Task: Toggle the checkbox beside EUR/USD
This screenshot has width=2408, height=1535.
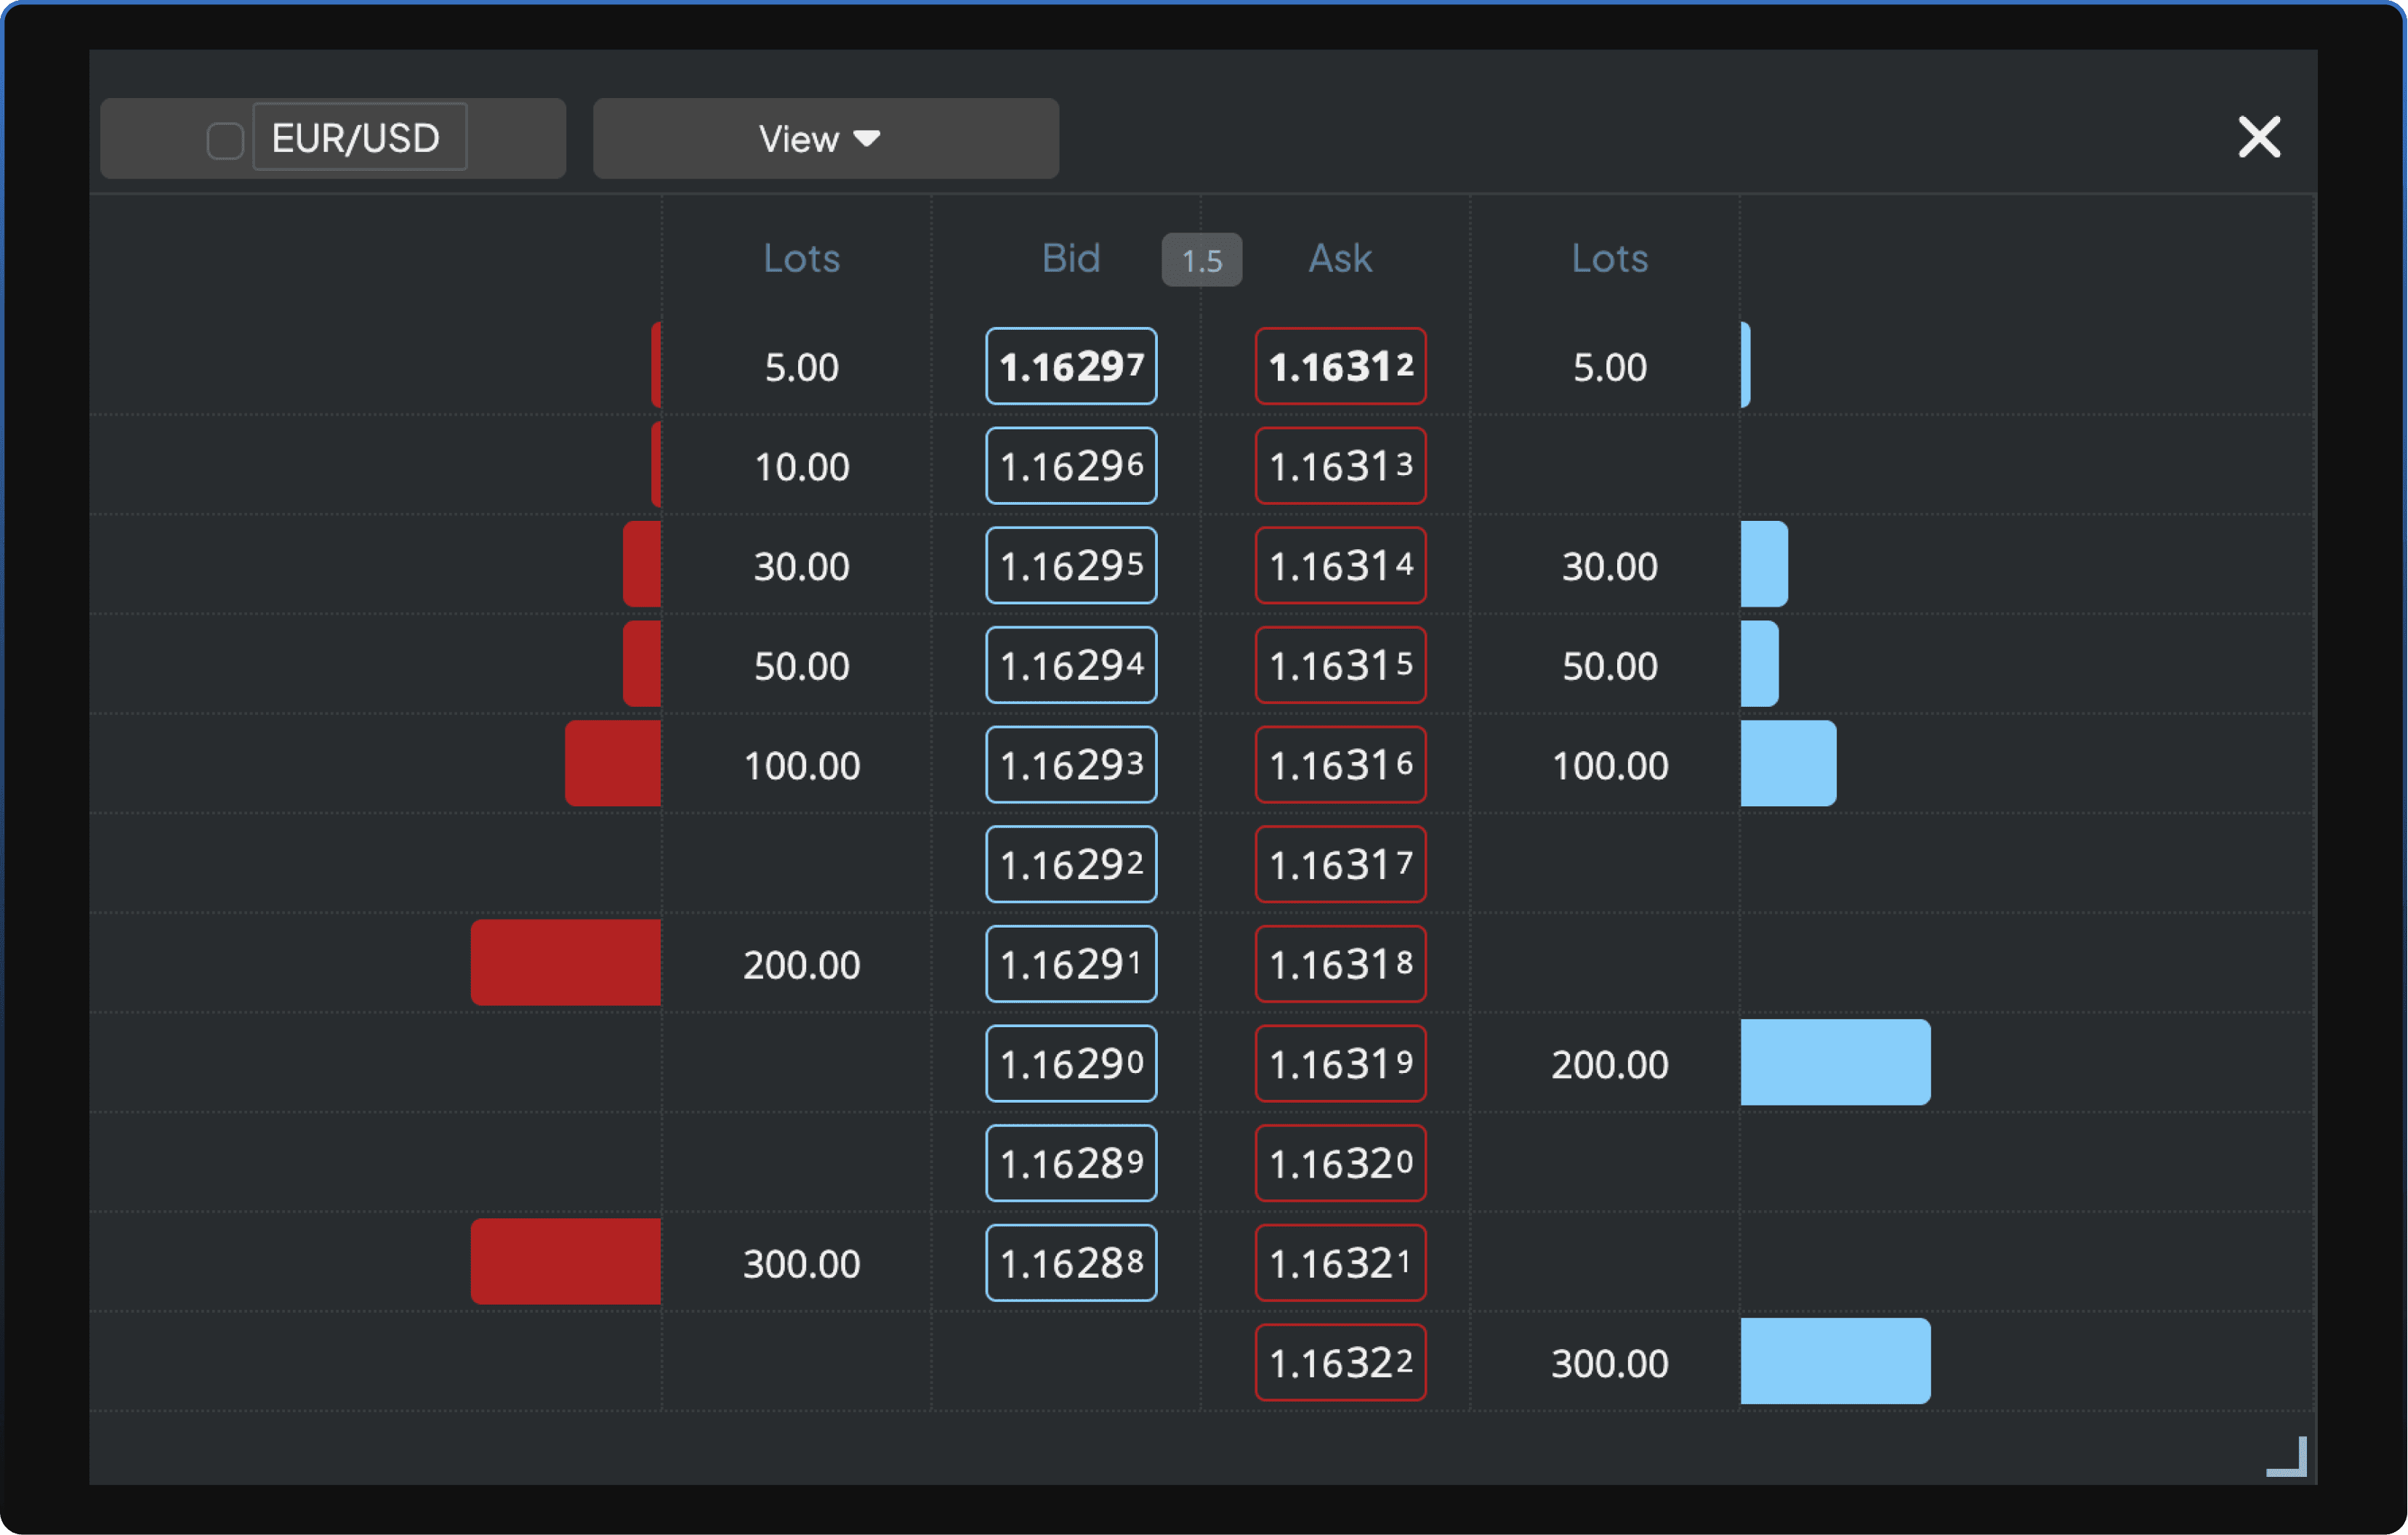Action: pyautogui.click(x=225, y=140)
